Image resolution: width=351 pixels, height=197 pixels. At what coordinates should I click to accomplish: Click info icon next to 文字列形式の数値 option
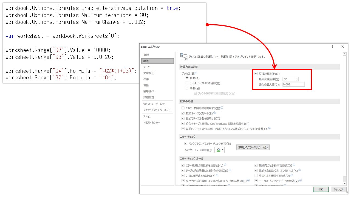[x=248, y=180]
